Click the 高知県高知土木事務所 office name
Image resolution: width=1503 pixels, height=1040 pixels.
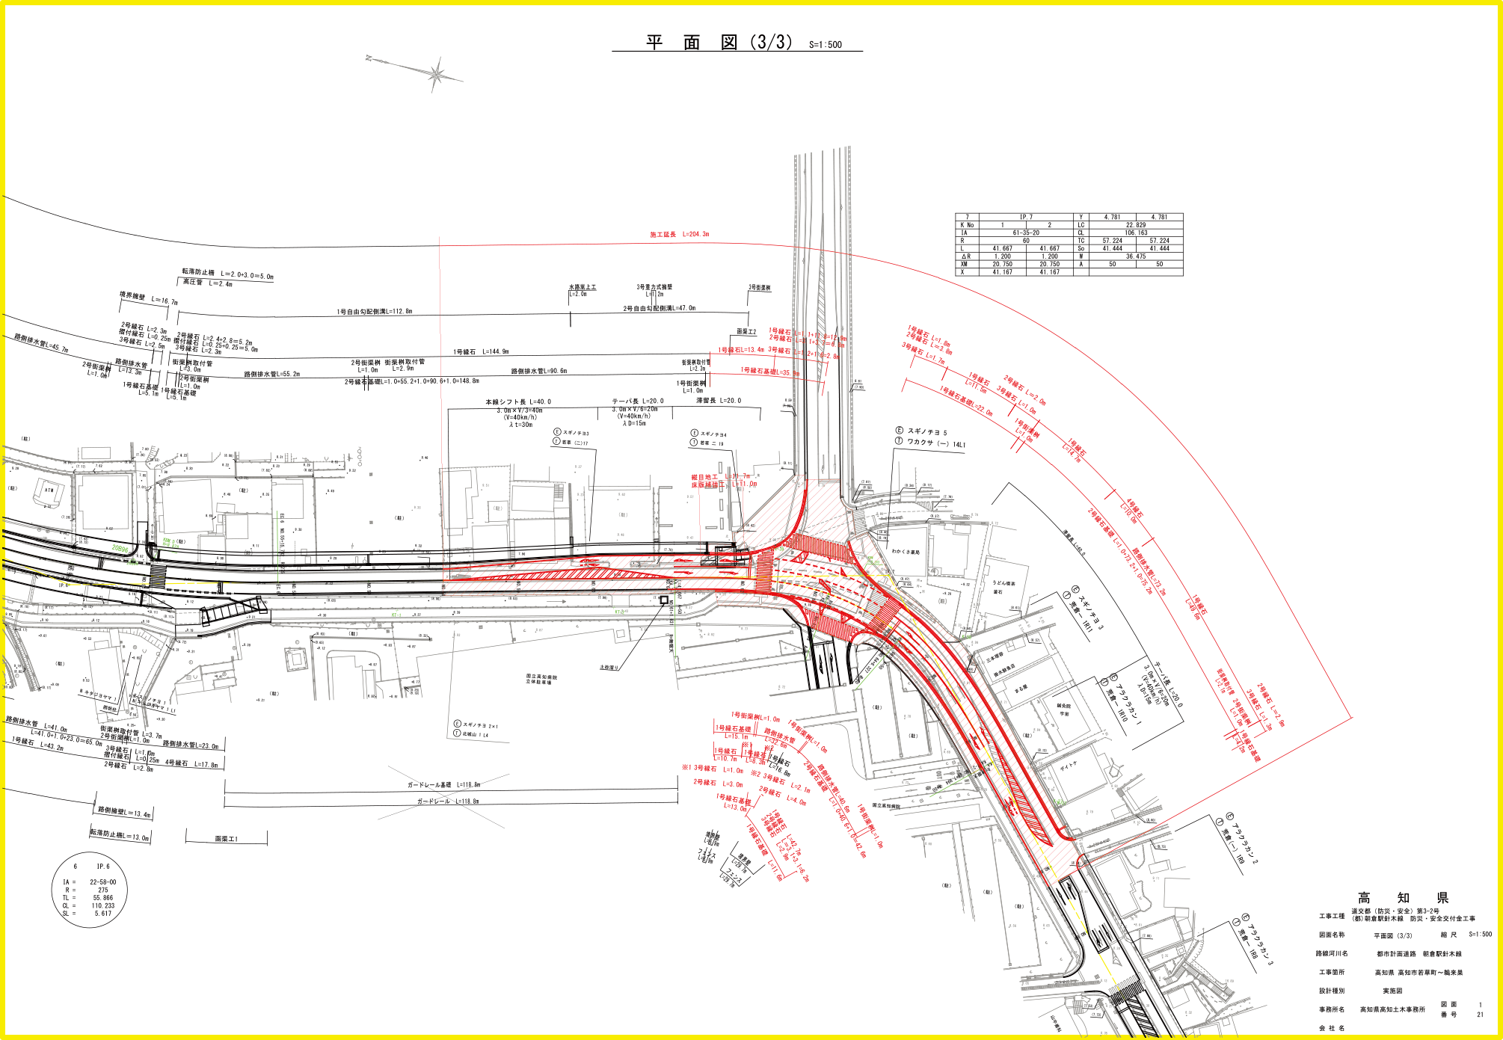point(1392,1009)
